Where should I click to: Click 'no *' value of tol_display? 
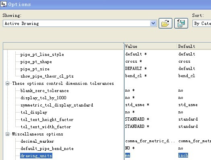click(x=130, y=112)
